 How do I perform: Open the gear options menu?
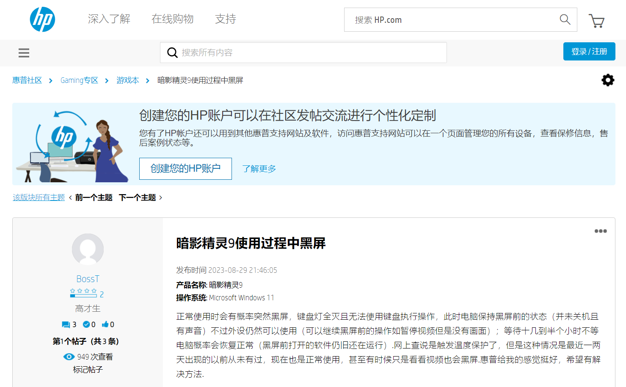608,80
